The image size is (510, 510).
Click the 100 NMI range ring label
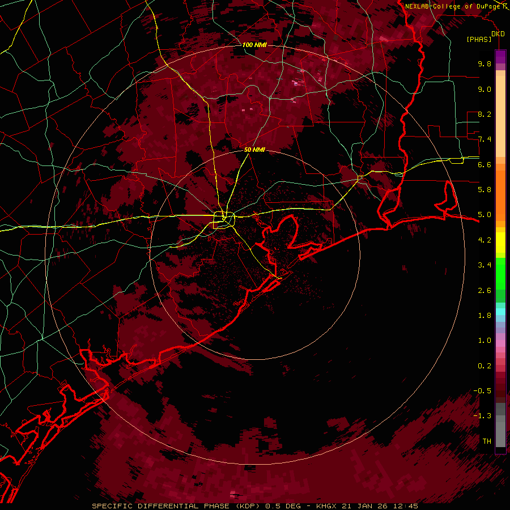pyautogui.click(x=254, y=45)
